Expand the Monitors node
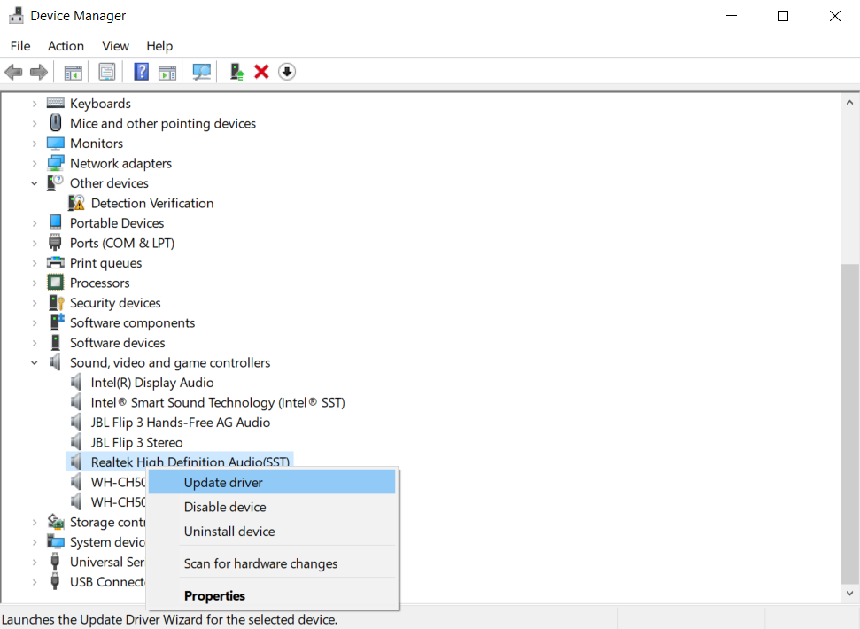 pos(34,144)
